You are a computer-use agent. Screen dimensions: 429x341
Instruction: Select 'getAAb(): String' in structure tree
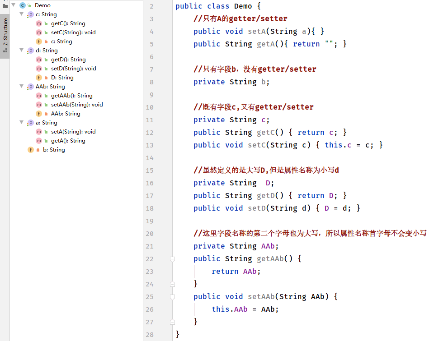[72, 96]
